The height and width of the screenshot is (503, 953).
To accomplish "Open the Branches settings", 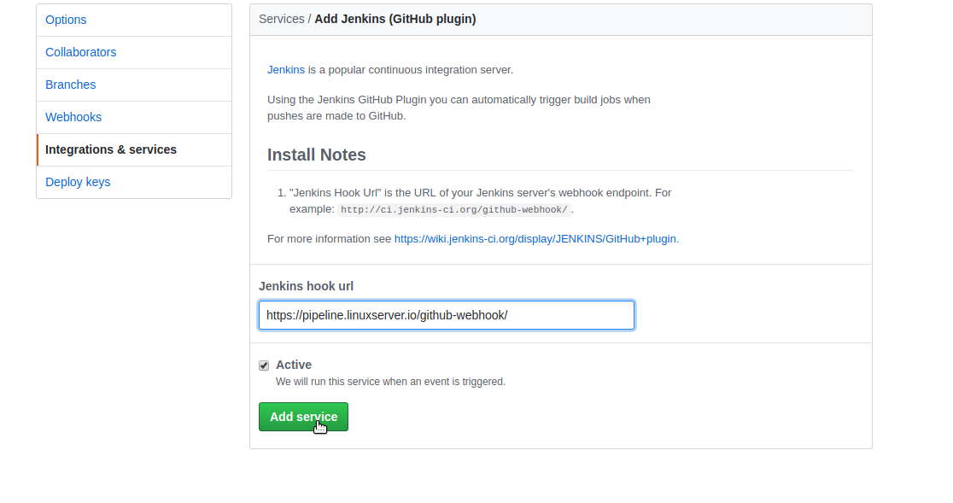I will [x=70, y=85].
